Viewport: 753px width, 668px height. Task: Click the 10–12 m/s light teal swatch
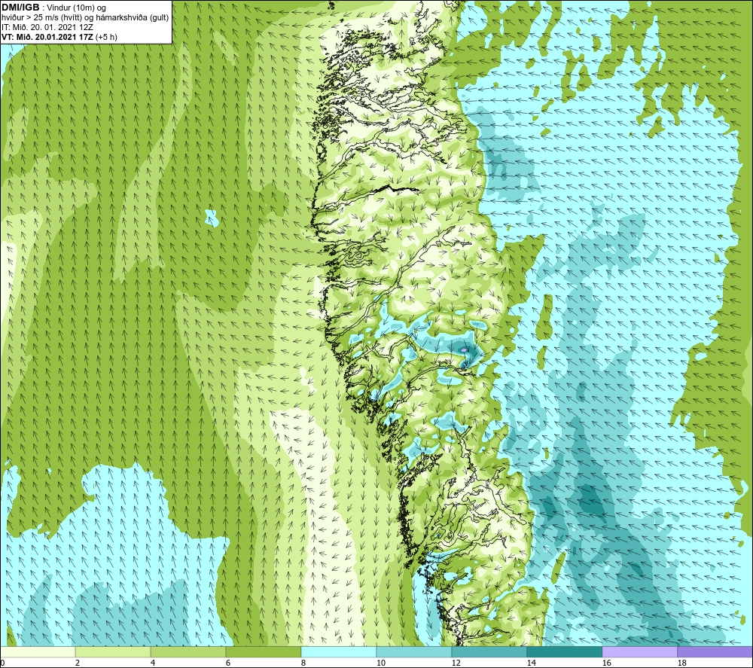tap(413, 651)
